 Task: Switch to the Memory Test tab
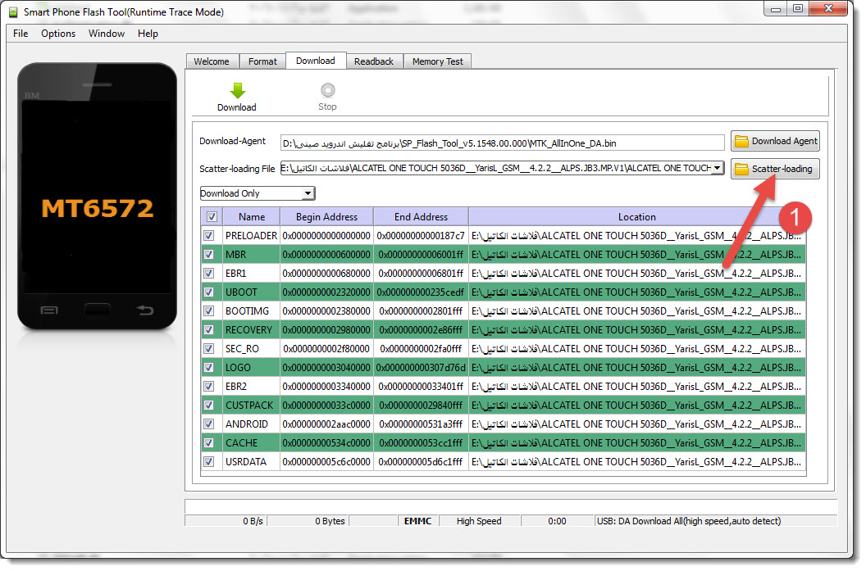437,61
